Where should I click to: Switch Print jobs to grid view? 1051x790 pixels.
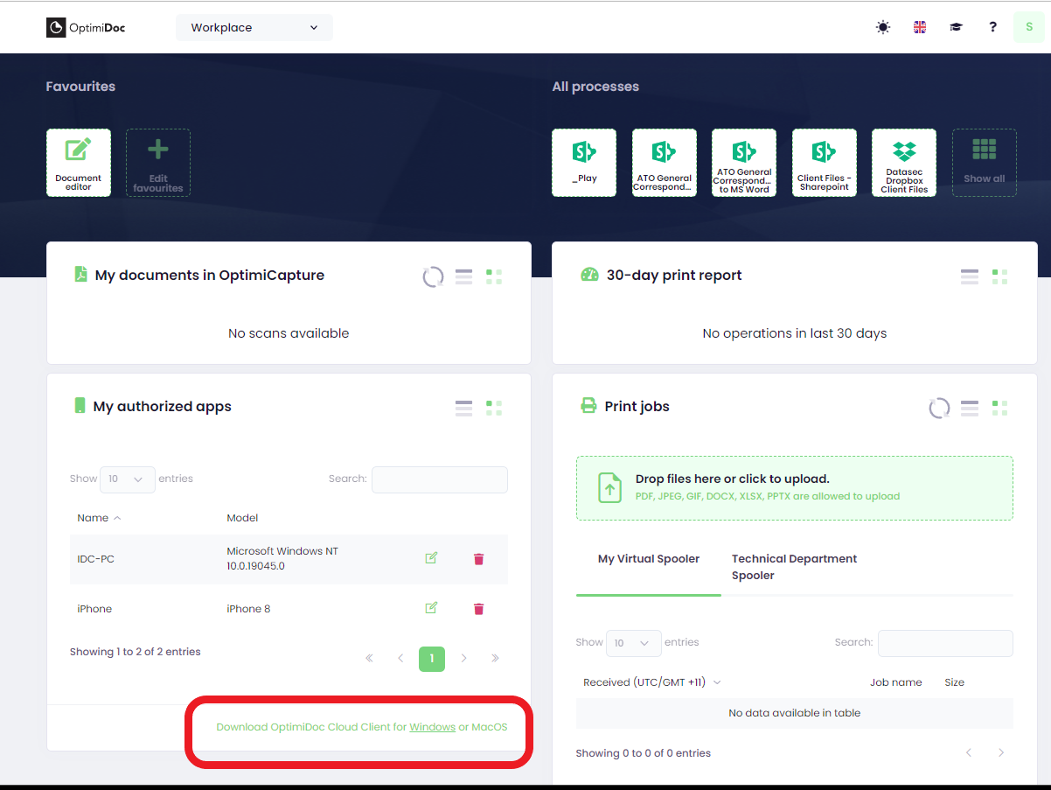pos(1000,408)
